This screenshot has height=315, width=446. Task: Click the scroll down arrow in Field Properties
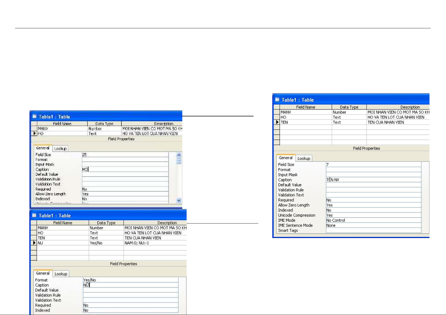(x=179, y=200)
